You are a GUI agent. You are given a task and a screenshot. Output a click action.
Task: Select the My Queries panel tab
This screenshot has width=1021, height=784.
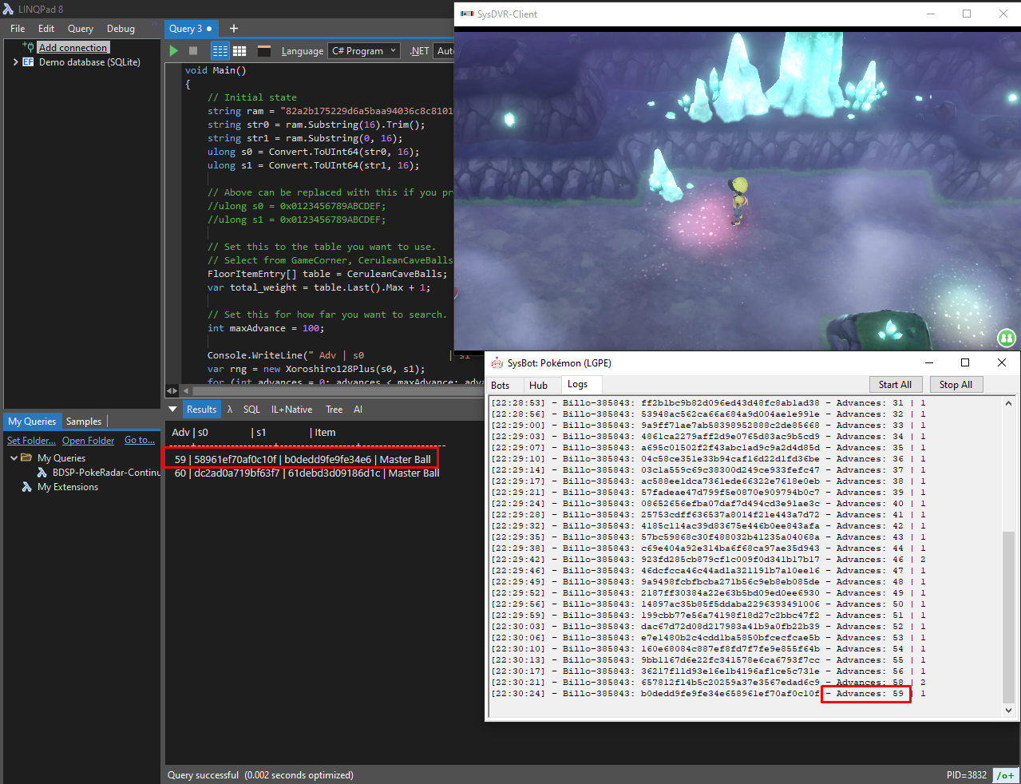point(32,421)
